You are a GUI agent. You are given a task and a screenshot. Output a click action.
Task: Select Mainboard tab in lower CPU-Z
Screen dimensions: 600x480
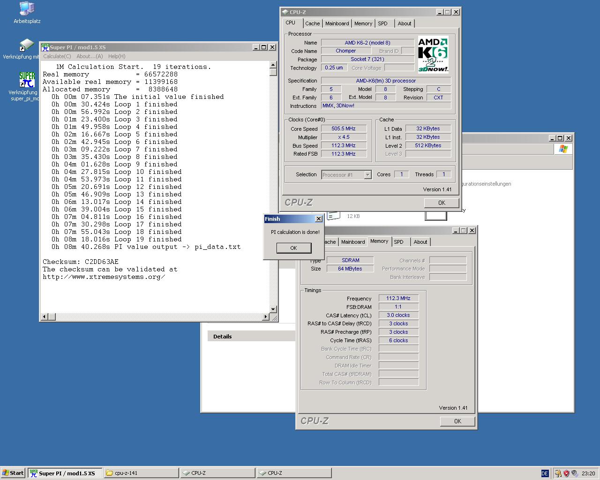coord(353,242)
